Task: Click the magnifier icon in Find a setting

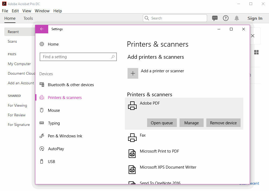Action: [113, 57]
